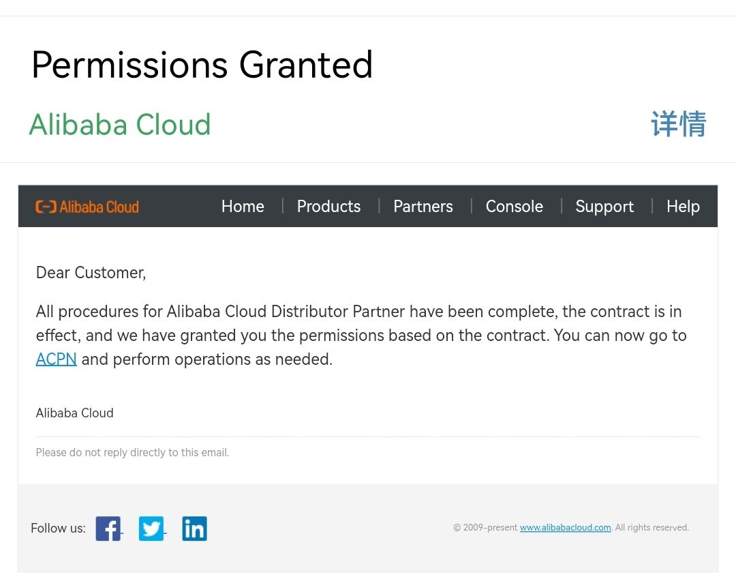Tap the green Alibaba Cloud sender name
Screen dimensions: 736x579
(120, 125)
